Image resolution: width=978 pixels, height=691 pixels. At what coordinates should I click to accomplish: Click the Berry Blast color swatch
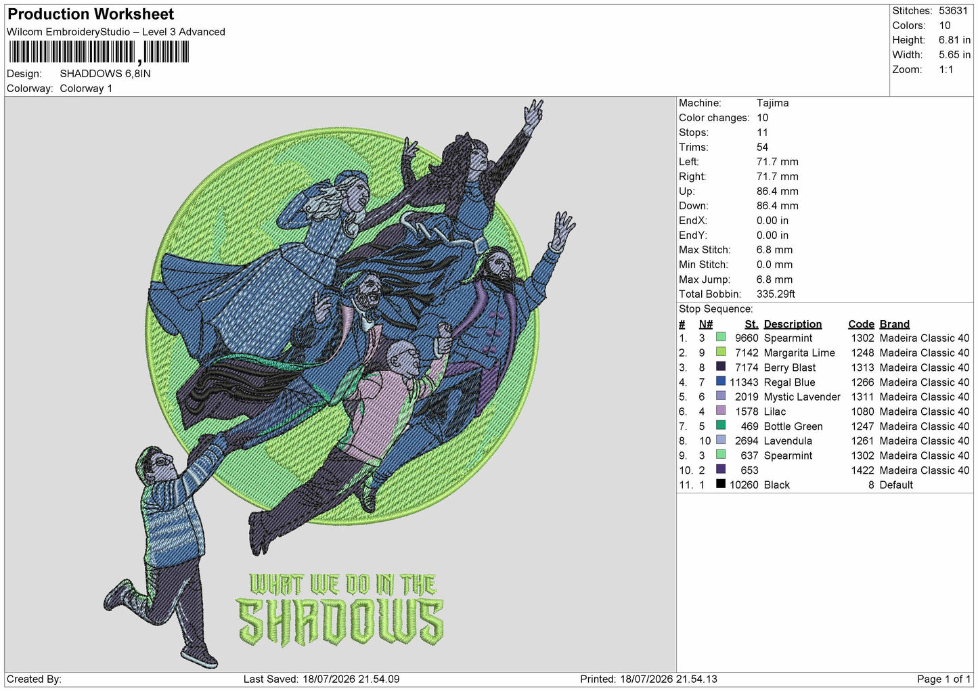point(721,366)
